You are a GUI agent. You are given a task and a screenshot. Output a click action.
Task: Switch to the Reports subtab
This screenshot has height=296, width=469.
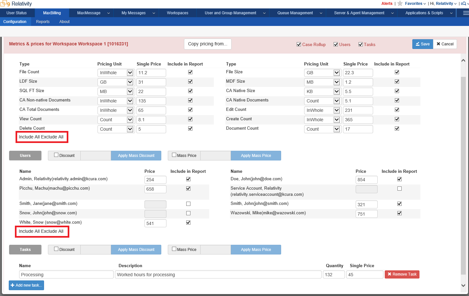tap(43, 22)
